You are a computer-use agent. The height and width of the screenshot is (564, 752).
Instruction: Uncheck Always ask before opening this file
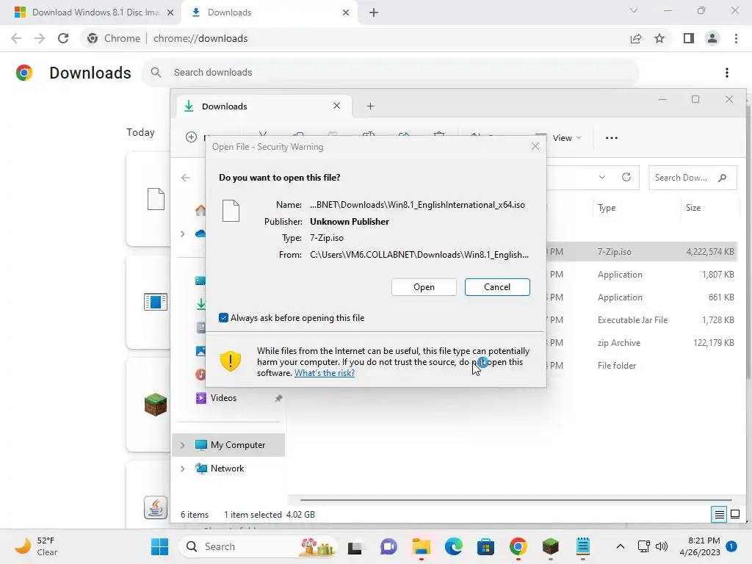223,317
